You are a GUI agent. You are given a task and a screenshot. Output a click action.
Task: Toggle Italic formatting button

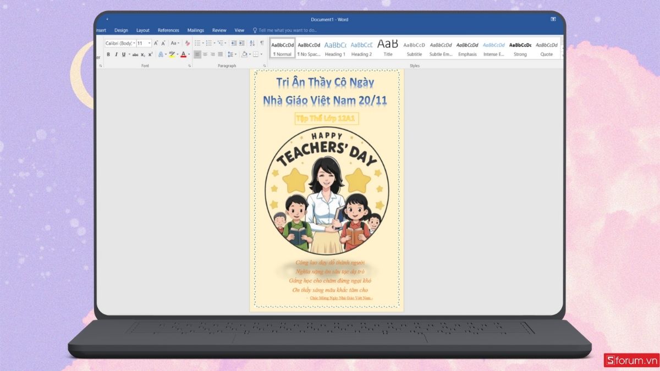(116, 54)
